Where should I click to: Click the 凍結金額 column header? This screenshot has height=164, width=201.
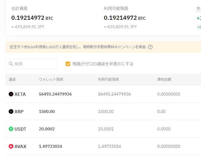[164, 80]
